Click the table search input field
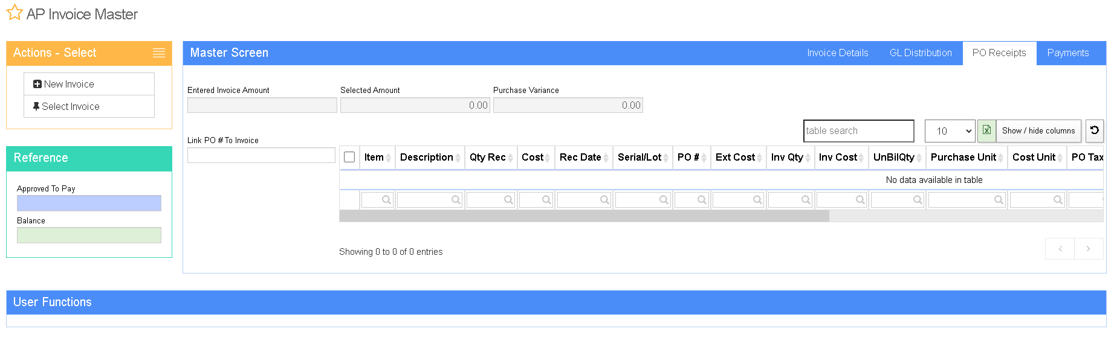This screenshot has width=1114, height=352. [x=858, y=131]
